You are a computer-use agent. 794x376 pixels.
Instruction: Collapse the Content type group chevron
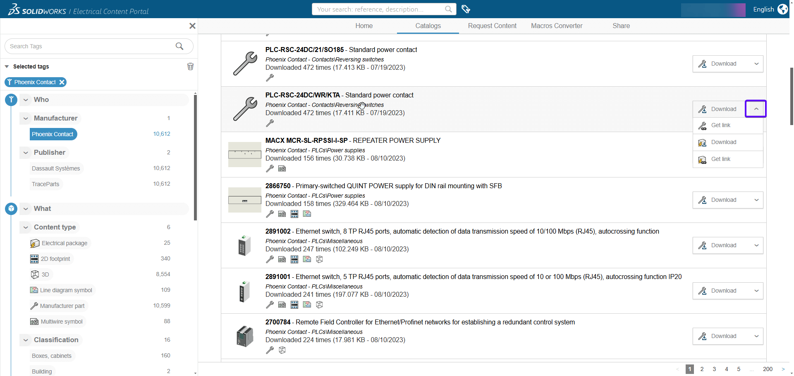click(26, 227)
